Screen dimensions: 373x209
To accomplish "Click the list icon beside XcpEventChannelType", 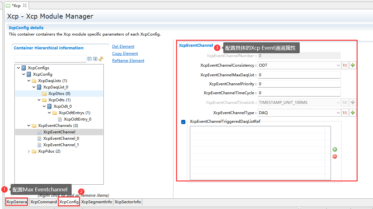I will (345, 113).
